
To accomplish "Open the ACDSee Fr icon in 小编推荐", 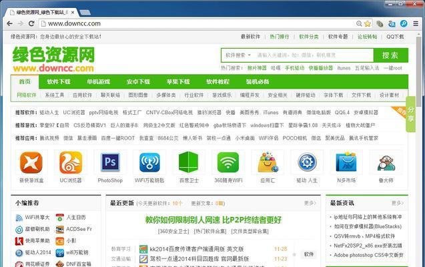I will coord(59,230).
